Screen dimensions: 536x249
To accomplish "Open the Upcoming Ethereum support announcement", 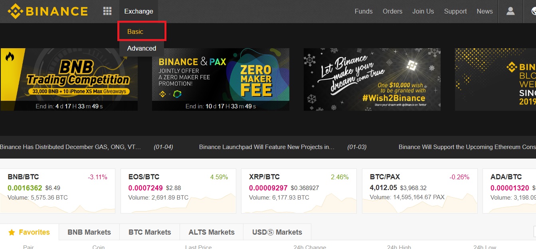I will pos(467,147).
